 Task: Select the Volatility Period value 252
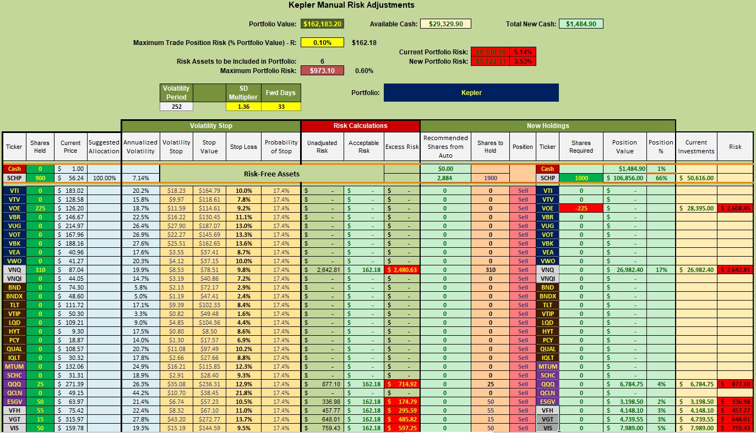177,107
